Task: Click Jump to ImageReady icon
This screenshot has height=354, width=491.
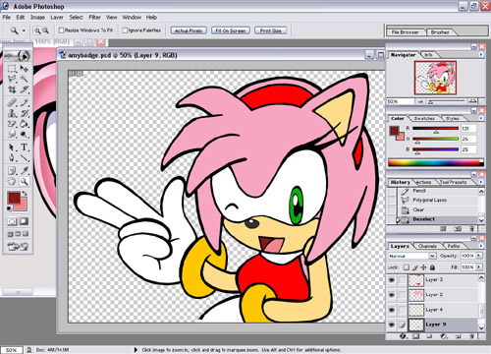Action: point(18,246)
